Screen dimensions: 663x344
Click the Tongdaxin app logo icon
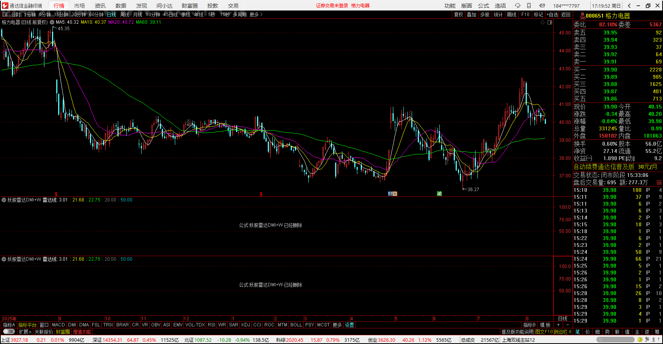5,5
